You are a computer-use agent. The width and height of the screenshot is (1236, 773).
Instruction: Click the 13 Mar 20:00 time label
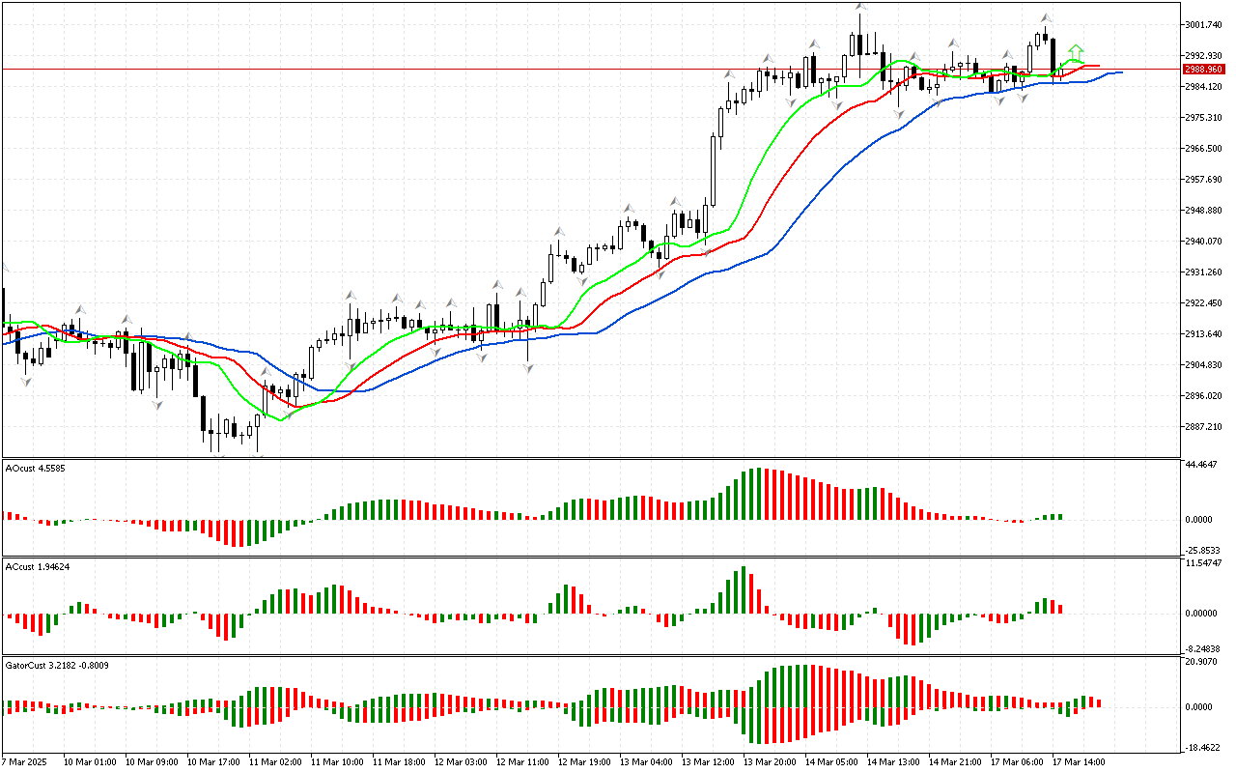[770, 761]
